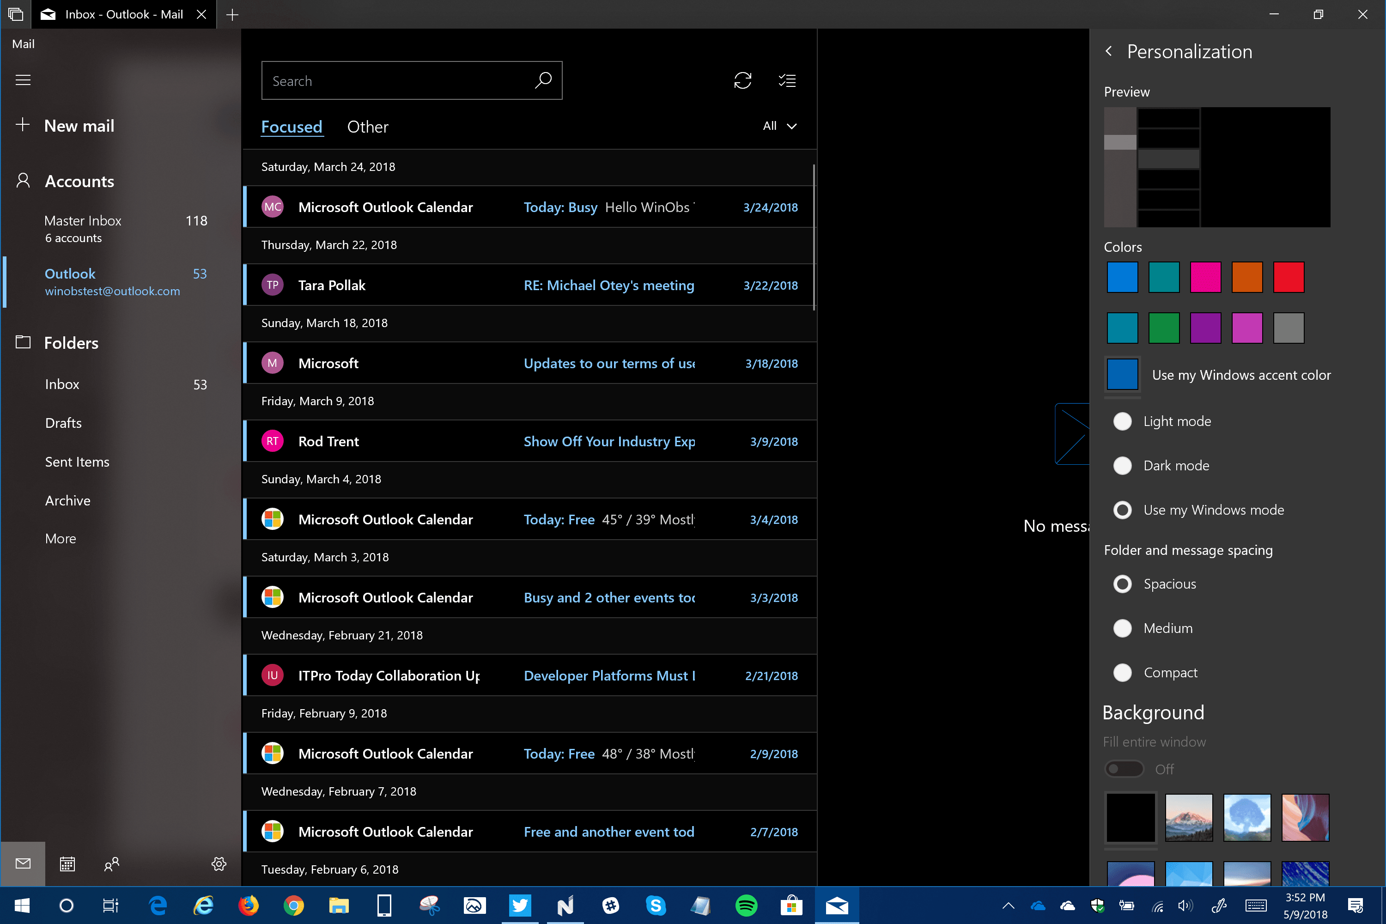Launch Spotify from the taskbar

746,905
